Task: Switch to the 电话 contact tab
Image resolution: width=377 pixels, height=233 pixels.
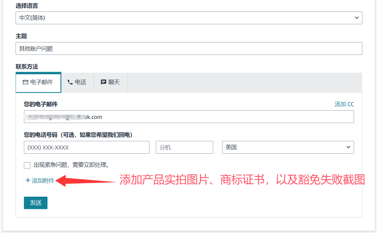Action: 77,82
